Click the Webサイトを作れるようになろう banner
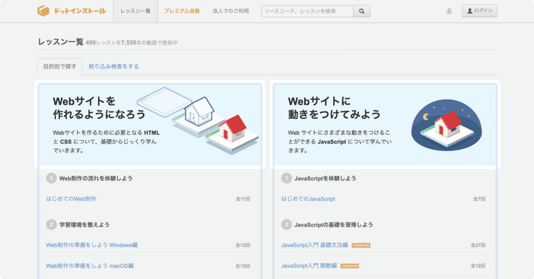 (x=150, y=125)
